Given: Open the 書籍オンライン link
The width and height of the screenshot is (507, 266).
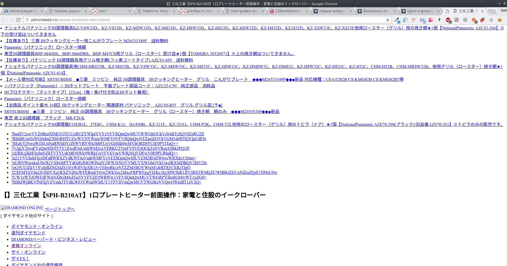Looking at the screenshot, I should 26,246.
